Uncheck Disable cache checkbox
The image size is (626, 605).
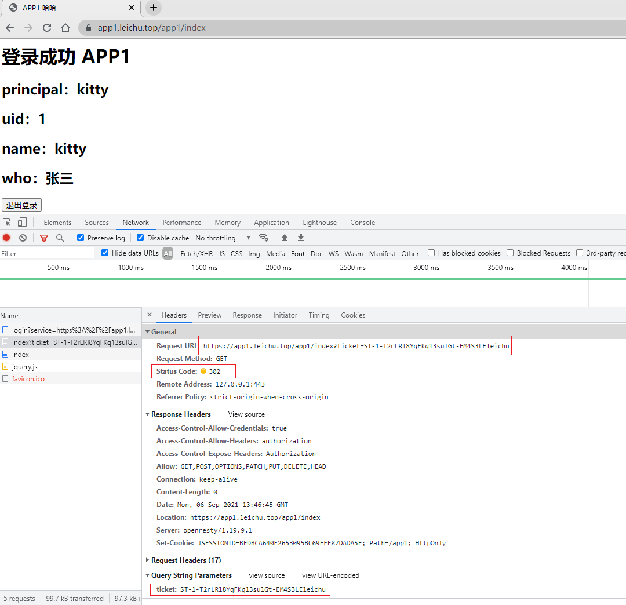(140, 238)
